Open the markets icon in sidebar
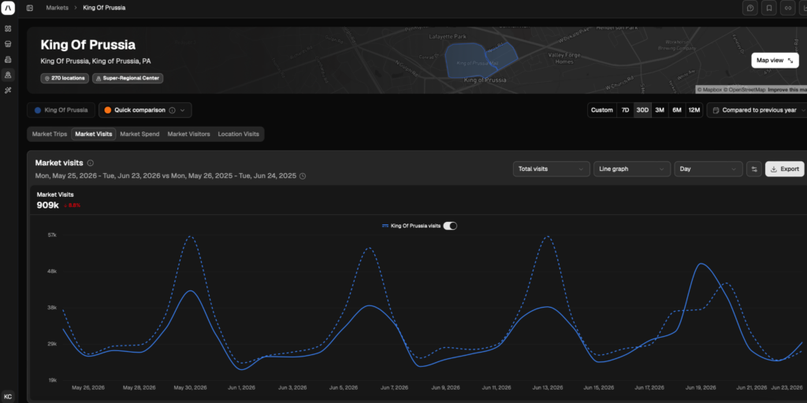The height and width of the screenshot is (403, 807). pos(8,75)
